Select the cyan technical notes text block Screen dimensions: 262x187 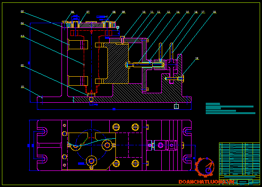point(230,108)
